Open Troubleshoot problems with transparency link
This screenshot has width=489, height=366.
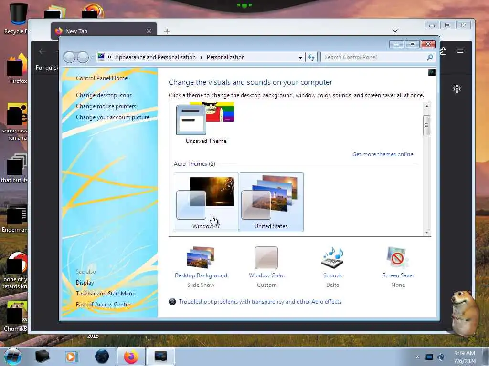[260, 302]
